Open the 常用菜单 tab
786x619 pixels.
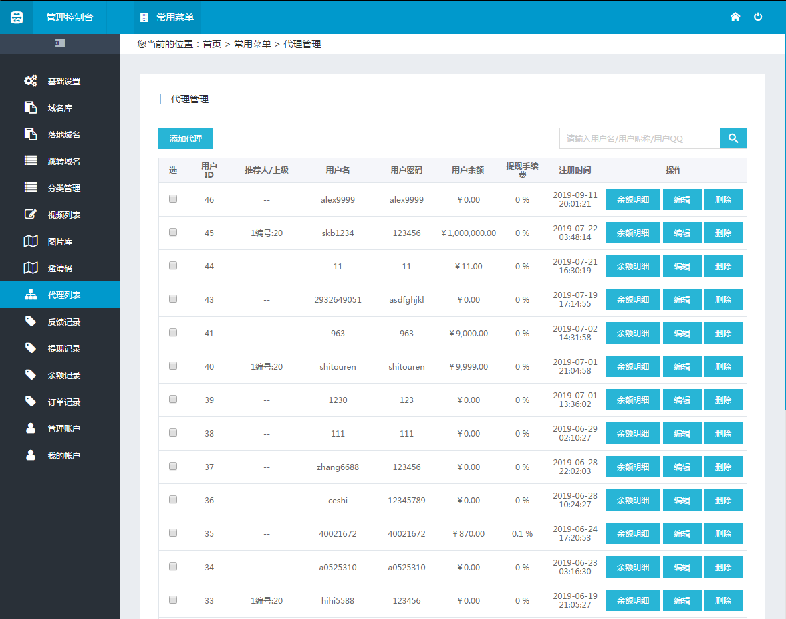166,17
